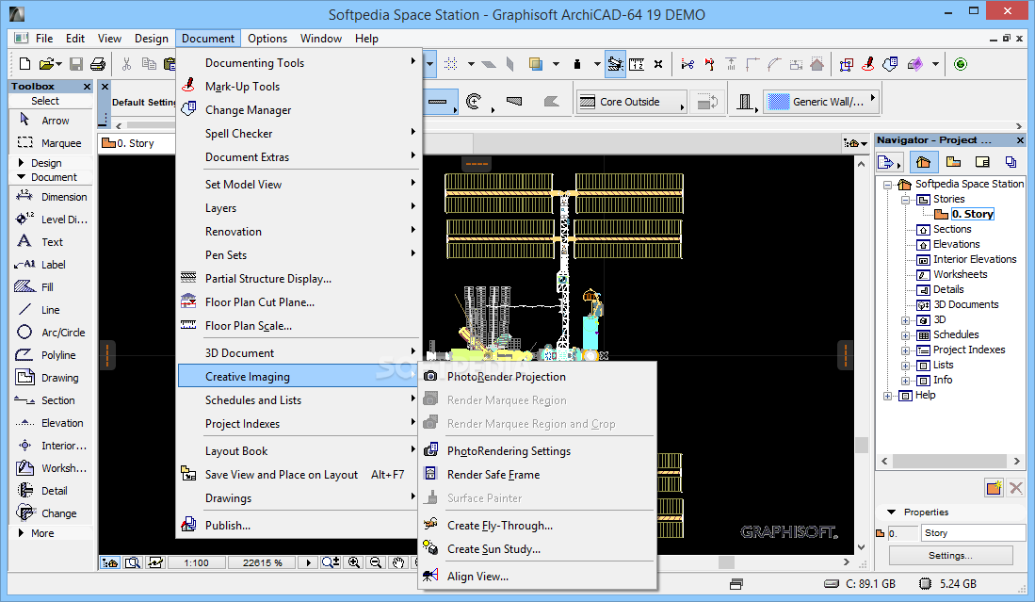Viewport: 1035px width, 602px height.
Task: Pick the Text tool in Toolbox
Action: (50, 241)
